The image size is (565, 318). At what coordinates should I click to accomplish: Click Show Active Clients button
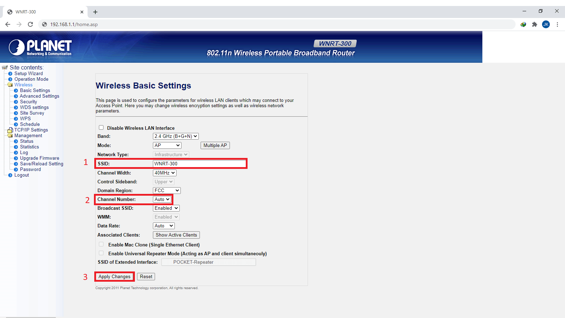pos(176,235)
